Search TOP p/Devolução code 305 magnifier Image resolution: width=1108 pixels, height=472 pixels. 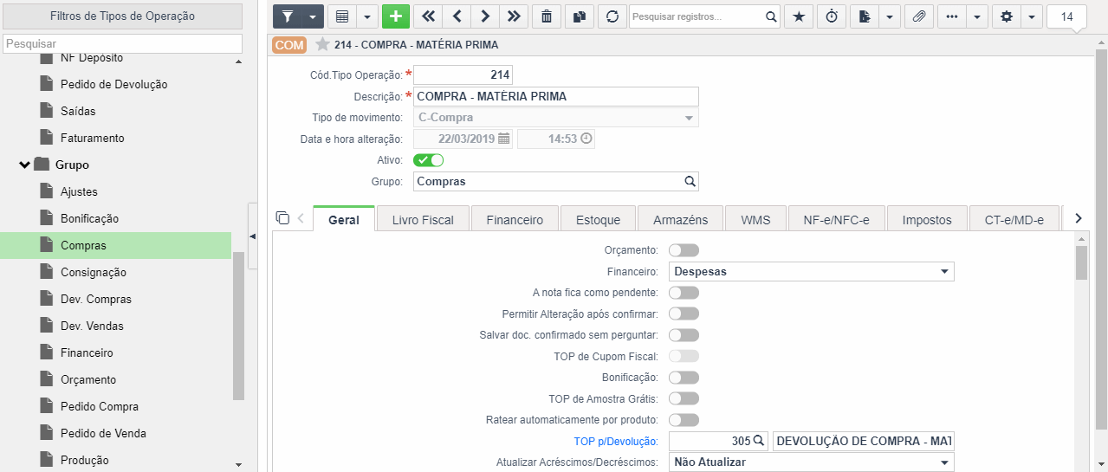[x=759, y=441]
